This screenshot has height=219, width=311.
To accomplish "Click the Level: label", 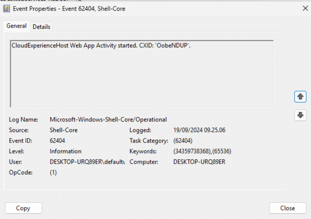I will [x=16, y=151].
